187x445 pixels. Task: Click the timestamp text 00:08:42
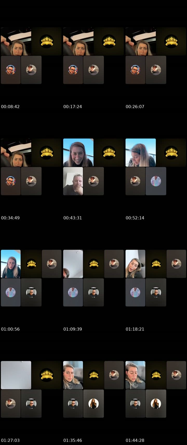(10, 107)
